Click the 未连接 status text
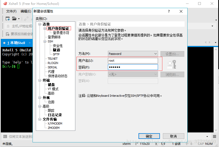The image size is (219, 147). [x=8, y=144]
